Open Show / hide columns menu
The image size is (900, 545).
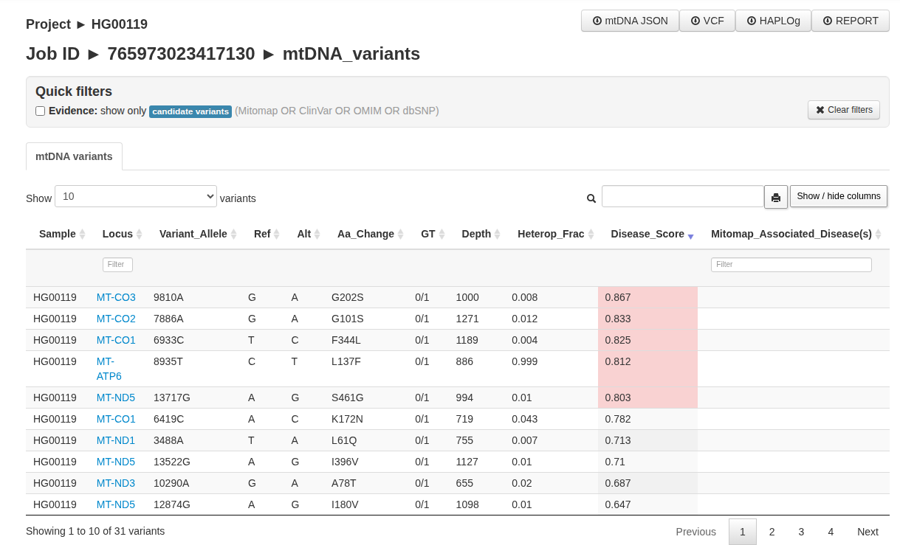click(x=838, y=196)
